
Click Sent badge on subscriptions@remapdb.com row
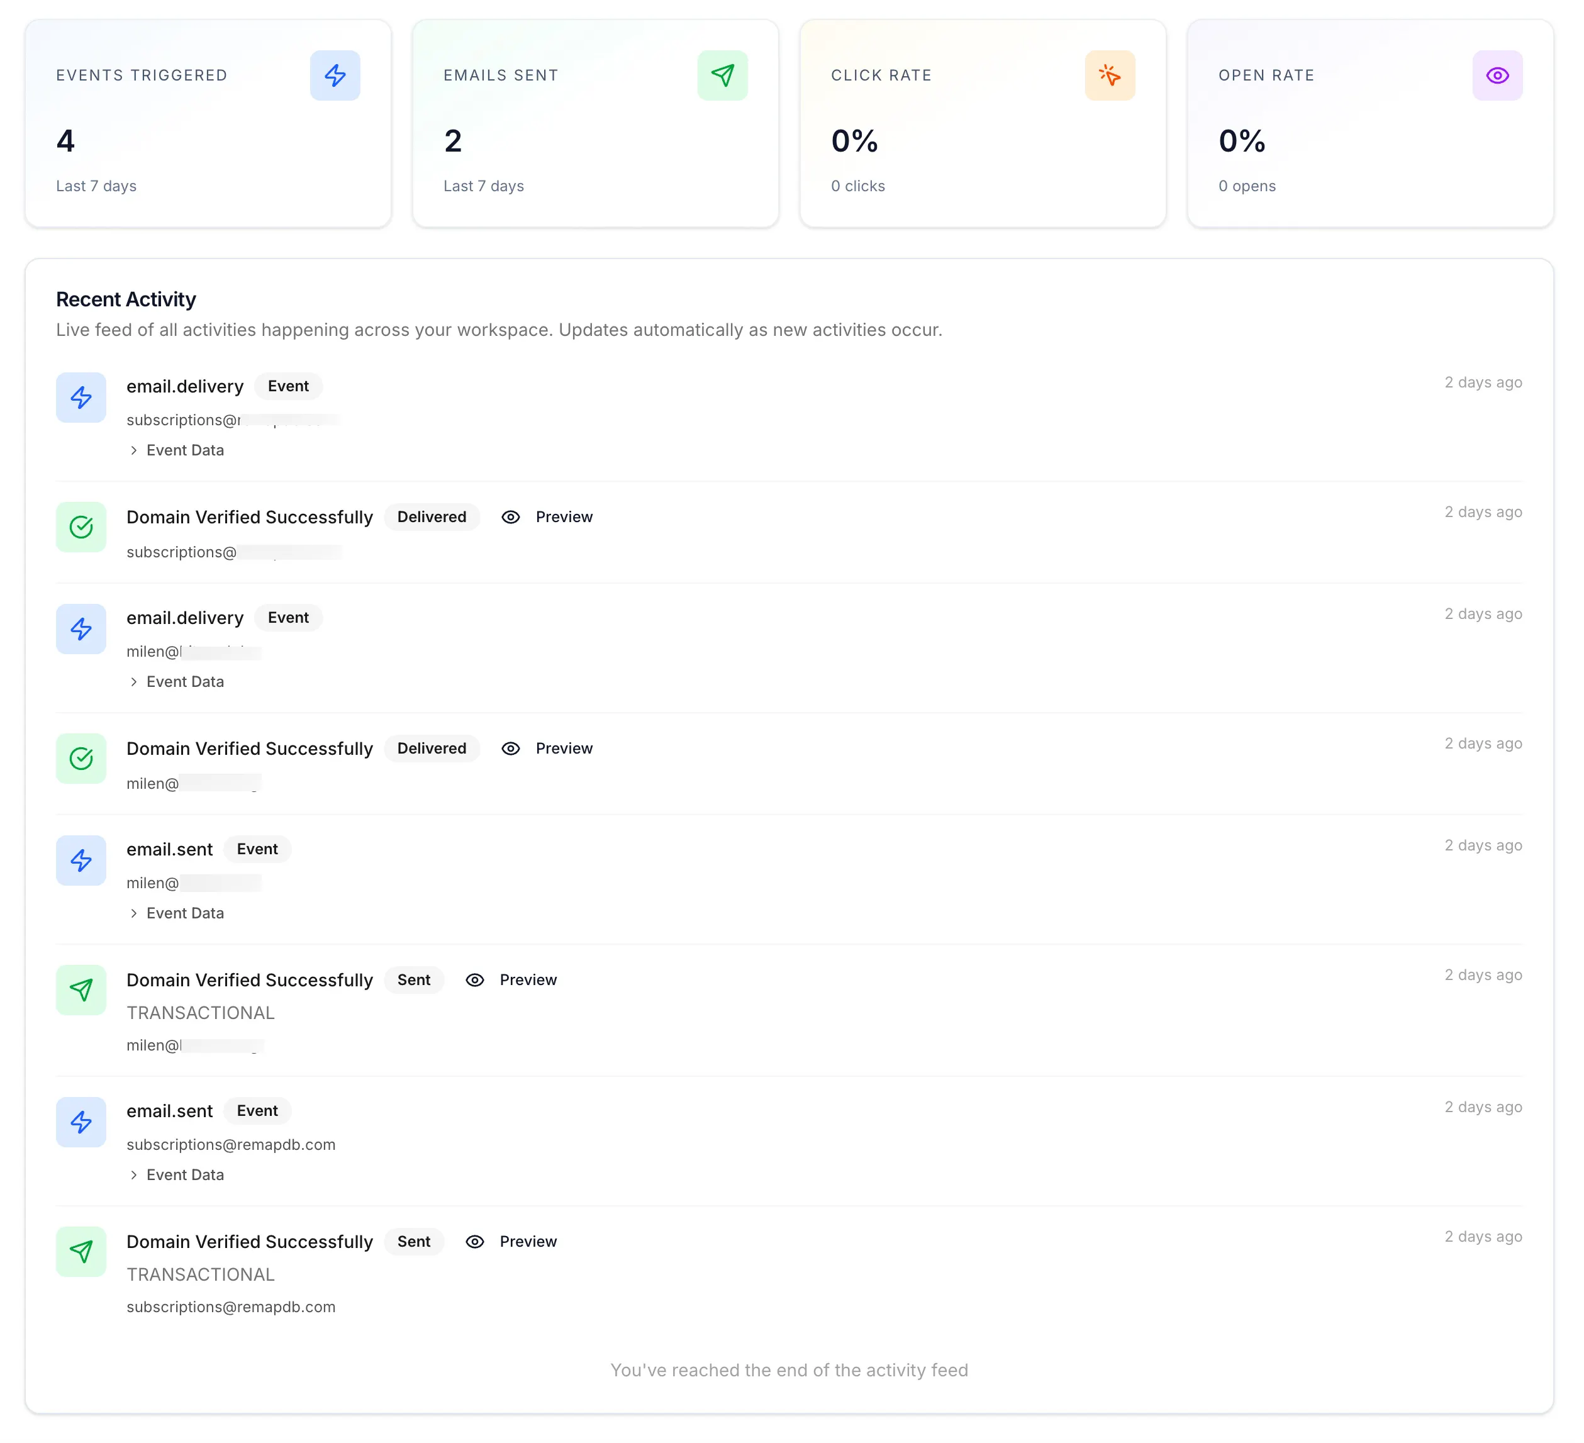[x=414, y=1242]
